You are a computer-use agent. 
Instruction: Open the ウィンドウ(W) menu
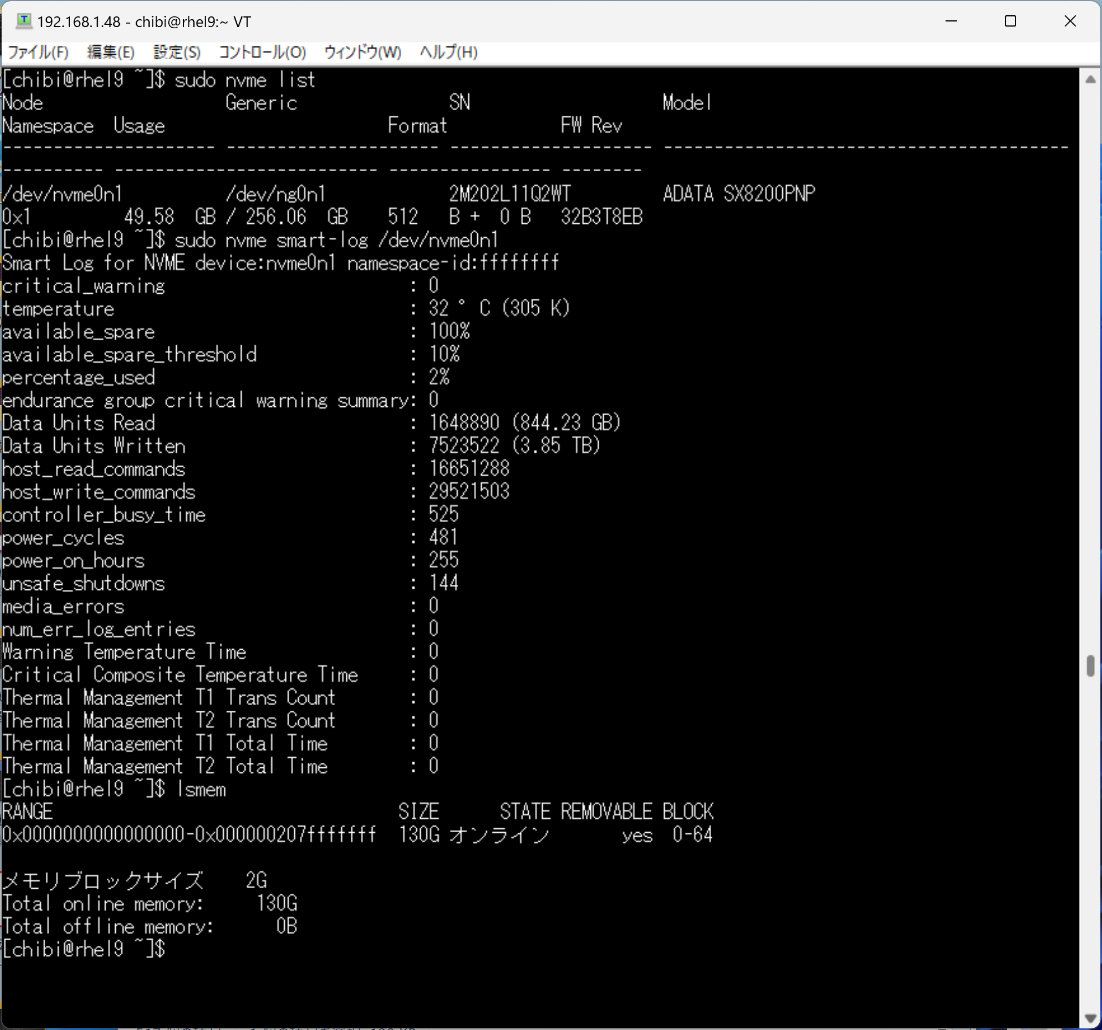pyautogui.click(x=363, y=53)
